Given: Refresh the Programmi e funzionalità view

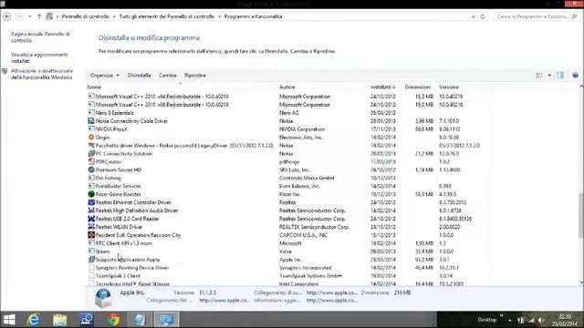Looking at the screenshot, I should [x=483, y=16].
